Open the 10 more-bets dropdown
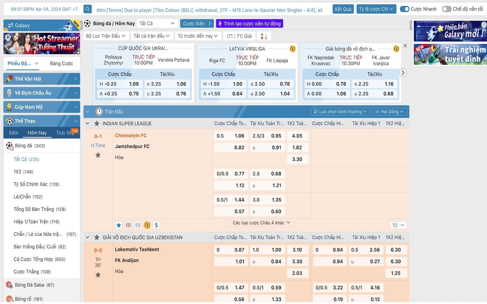The image size is (487, 304). pos(398,225)
